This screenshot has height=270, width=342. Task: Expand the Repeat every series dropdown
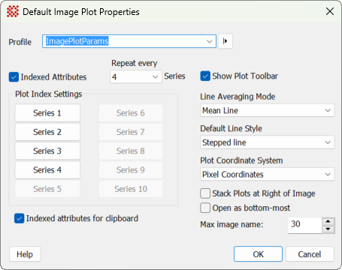coord(136,76)
